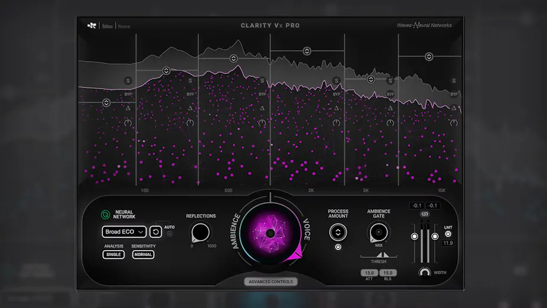Open the preset name field showing None
This screenshot has height=308, width=547.
[x=124, y=26]
